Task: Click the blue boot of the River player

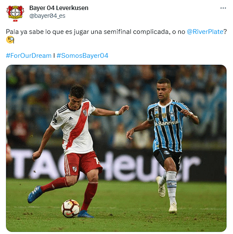Action: click(x=35, y=194)
